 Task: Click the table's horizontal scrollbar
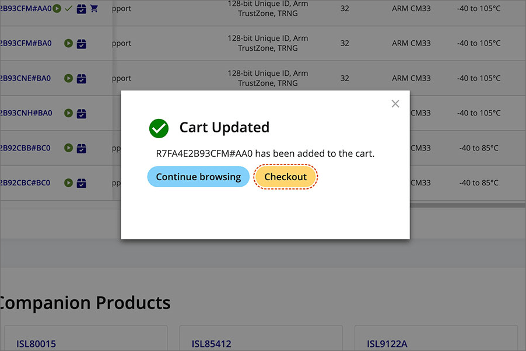[467, 205]
